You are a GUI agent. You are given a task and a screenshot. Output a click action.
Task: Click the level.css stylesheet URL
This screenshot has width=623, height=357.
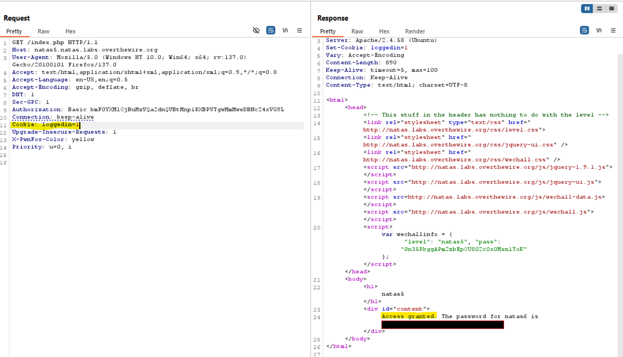point(452,130)
